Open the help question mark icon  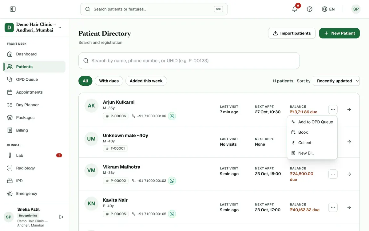tap(310, 9)
